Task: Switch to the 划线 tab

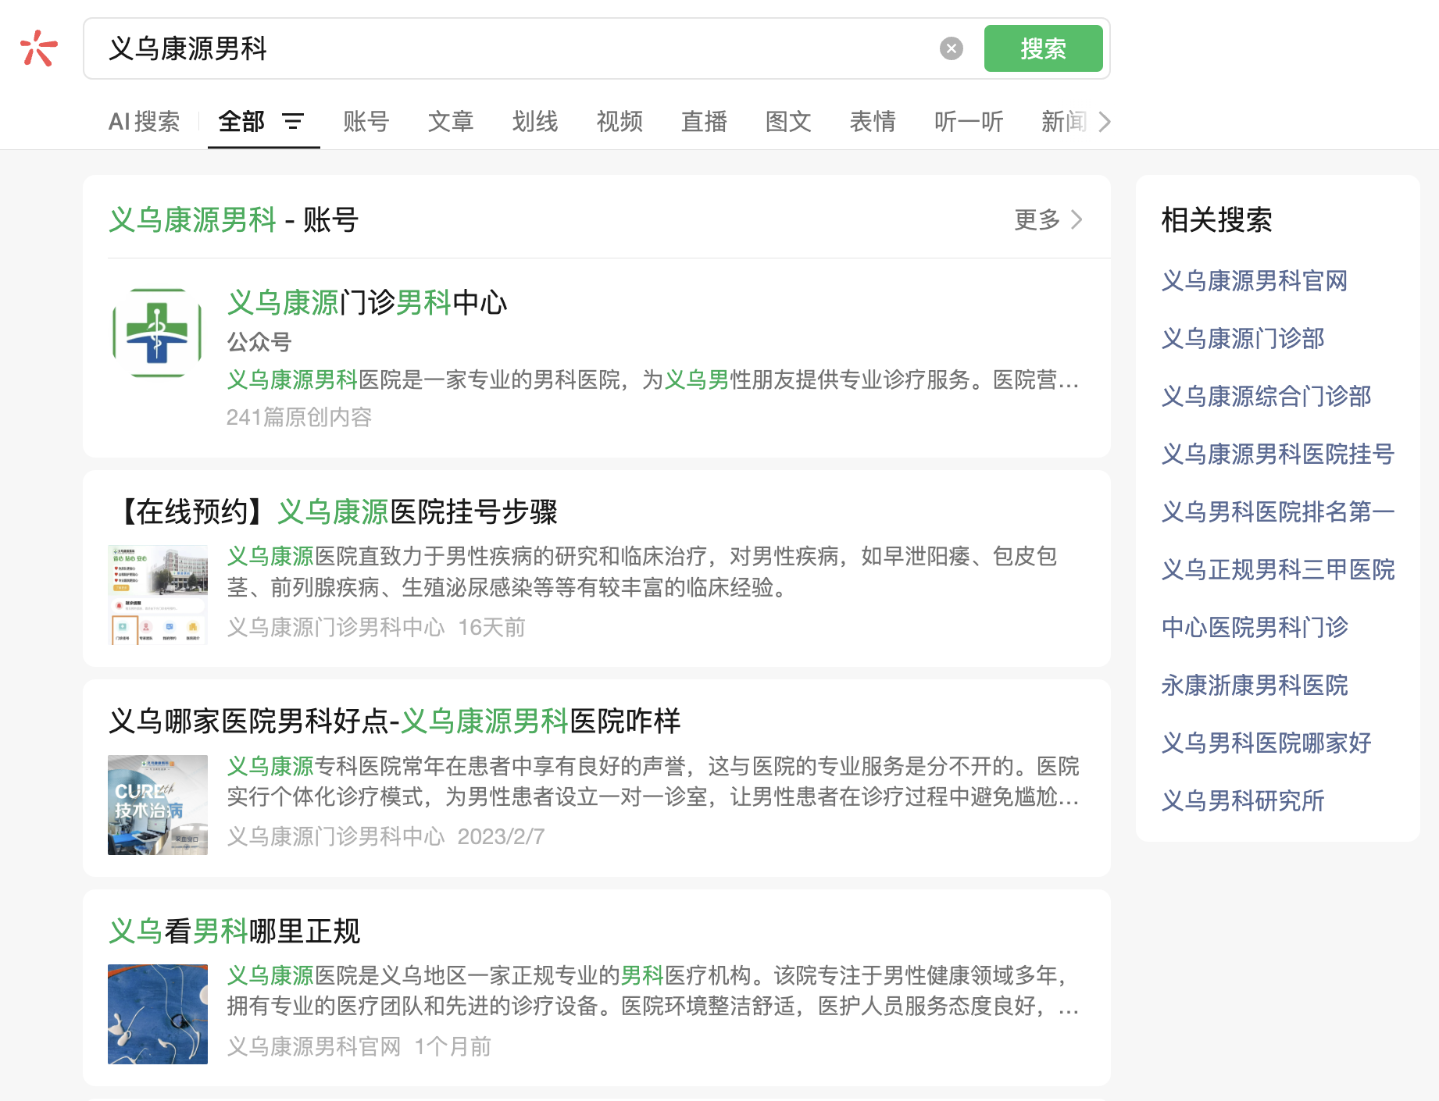Action: click(535, 122)
